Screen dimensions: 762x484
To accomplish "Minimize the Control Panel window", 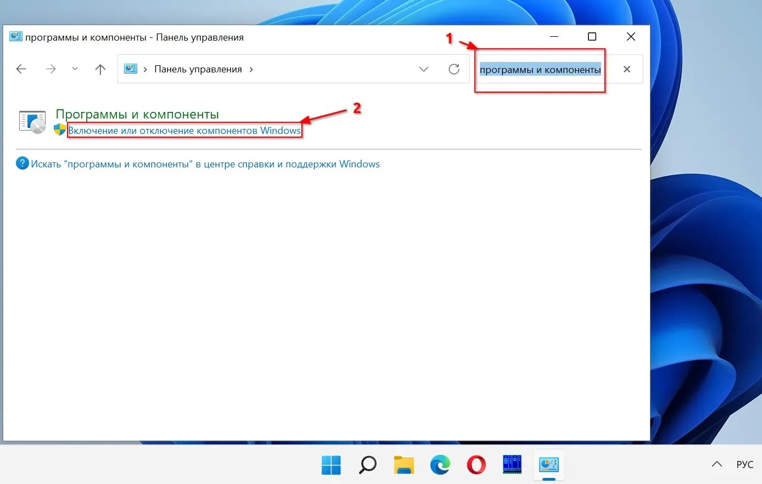I will point(554,37).
